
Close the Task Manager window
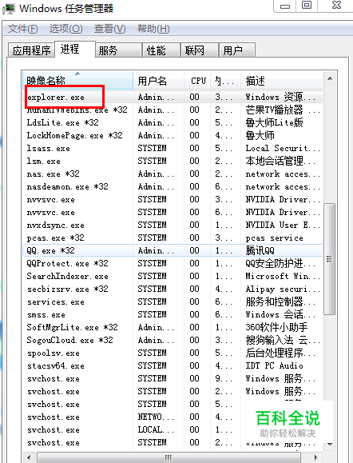click(336, 6)
